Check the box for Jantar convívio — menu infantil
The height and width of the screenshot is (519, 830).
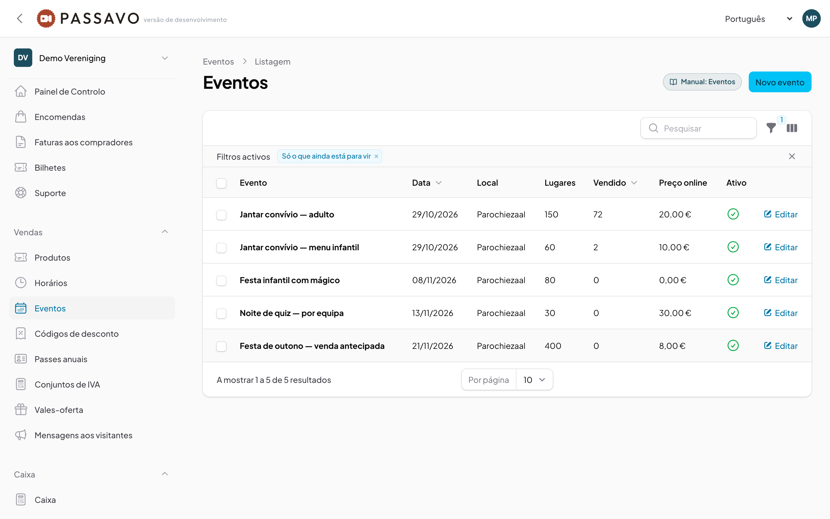(221, 248)
